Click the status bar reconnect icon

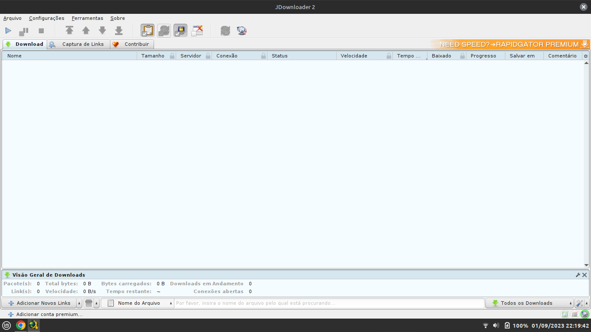point(565,314)
